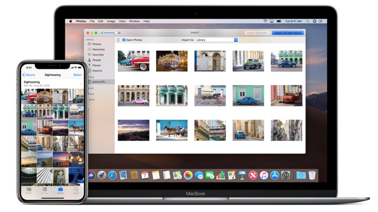Select the pink car photo thumbnail
Viewport: 378px width, 212px height.
[134, 95]
